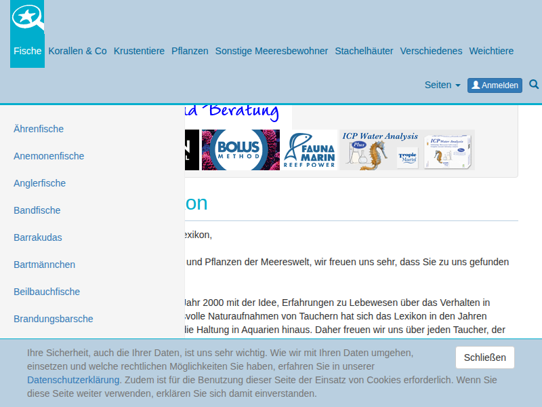Go to the Barrakudas category

point(38,237)
